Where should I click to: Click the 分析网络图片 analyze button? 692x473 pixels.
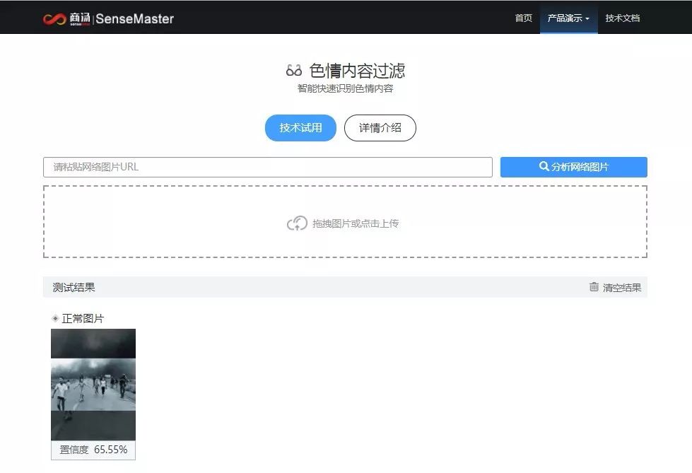[574, 167]
